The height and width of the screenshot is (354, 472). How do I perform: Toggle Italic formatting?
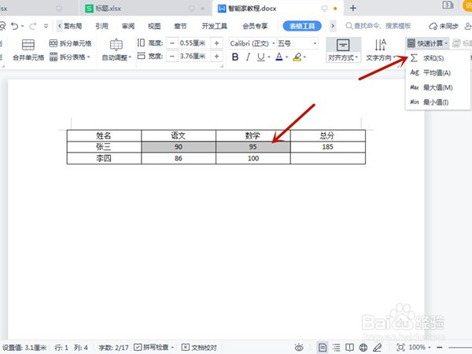point(248,57)
